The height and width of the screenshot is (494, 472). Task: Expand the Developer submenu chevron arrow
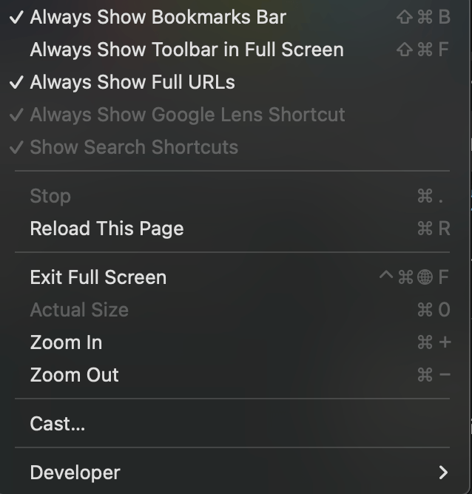click(x=443, y=473)
